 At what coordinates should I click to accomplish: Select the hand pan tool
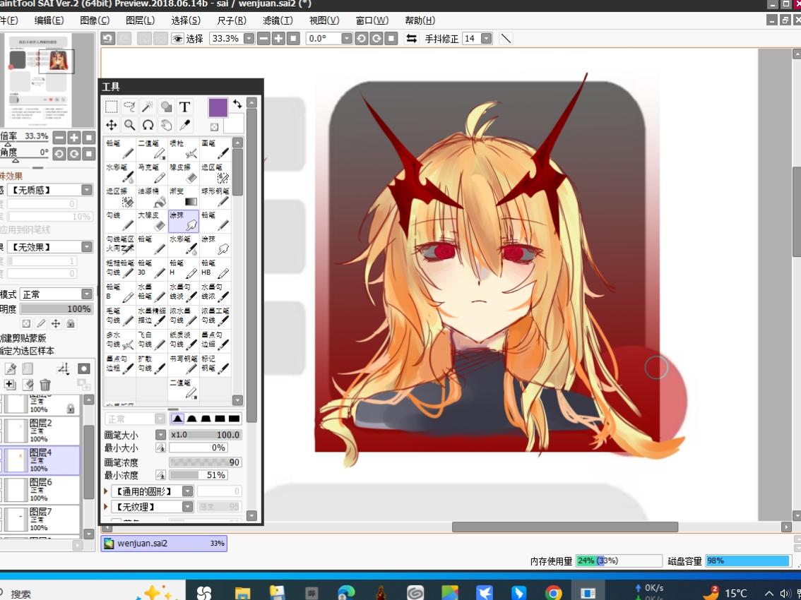pos(166,125)
